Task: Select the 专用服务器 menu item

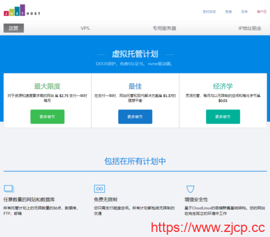Action: pos(164,28)
